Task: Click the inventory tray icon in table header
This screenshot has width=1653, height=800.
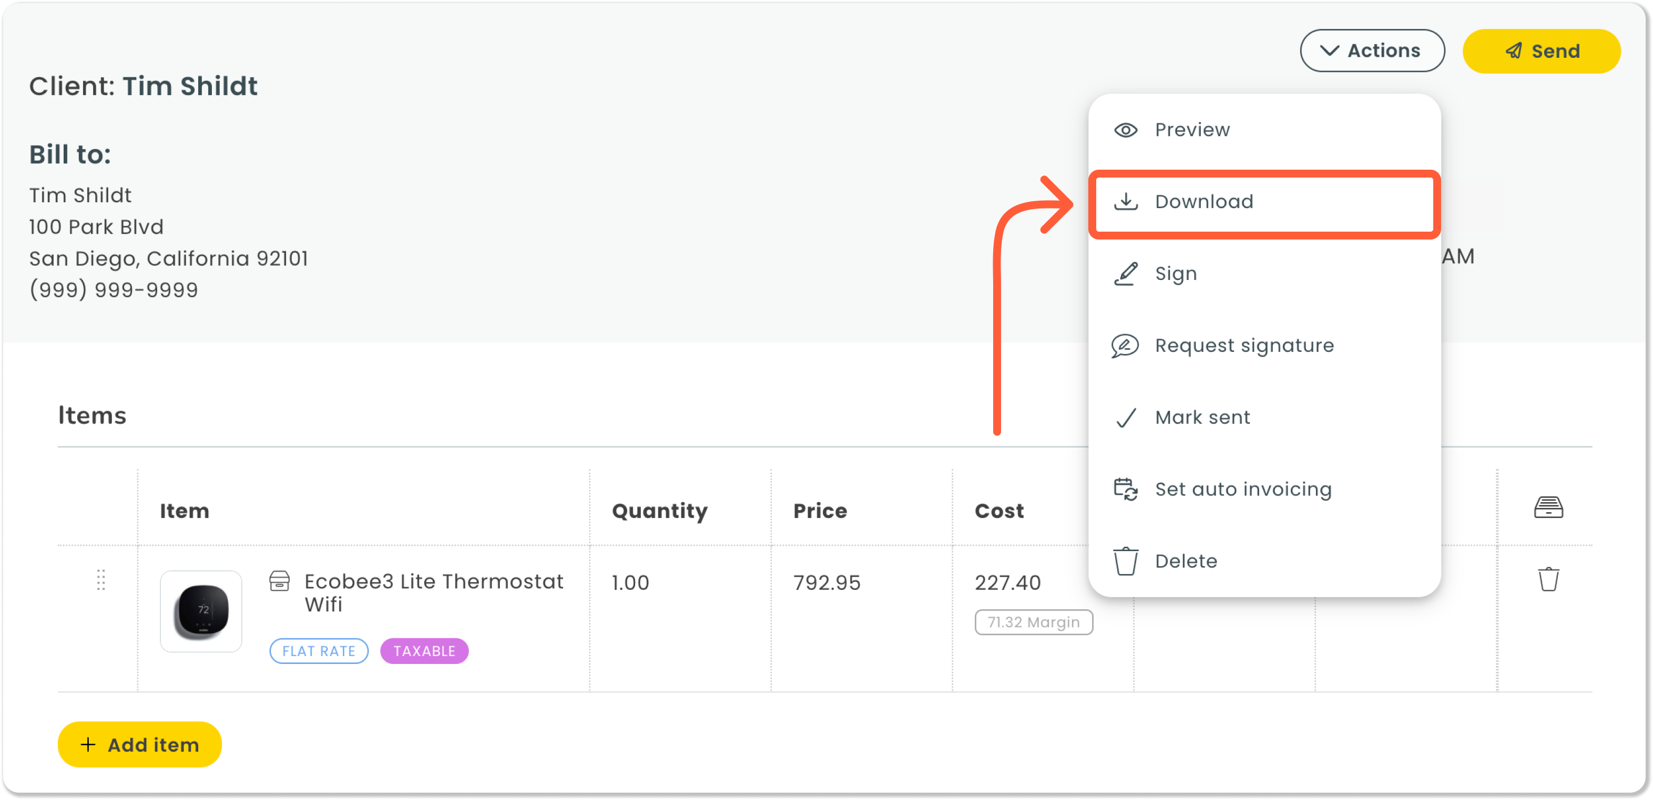Action: (x=1548, y=508)
